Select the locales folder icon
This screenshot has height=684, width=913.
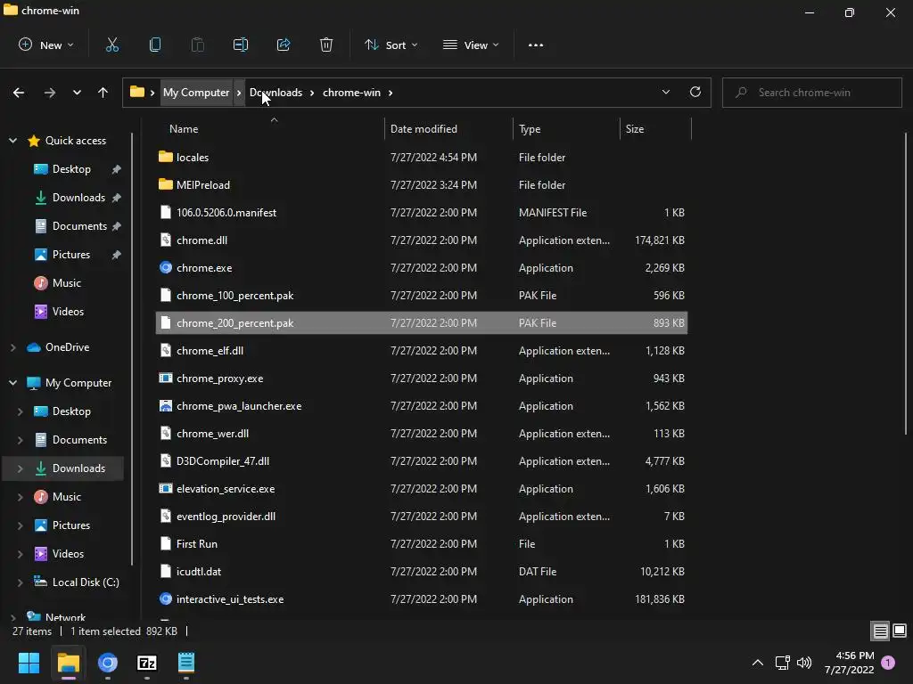tap(166, 157)
